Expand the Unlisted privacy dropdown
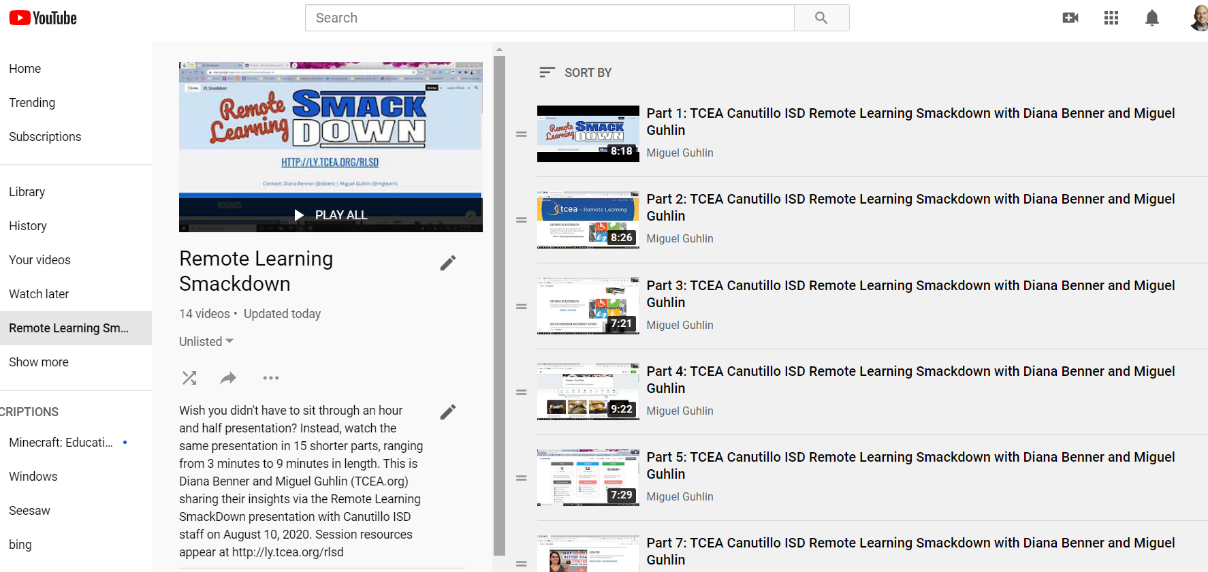This screenshot has width=1208, height=572. coord(206,341)
